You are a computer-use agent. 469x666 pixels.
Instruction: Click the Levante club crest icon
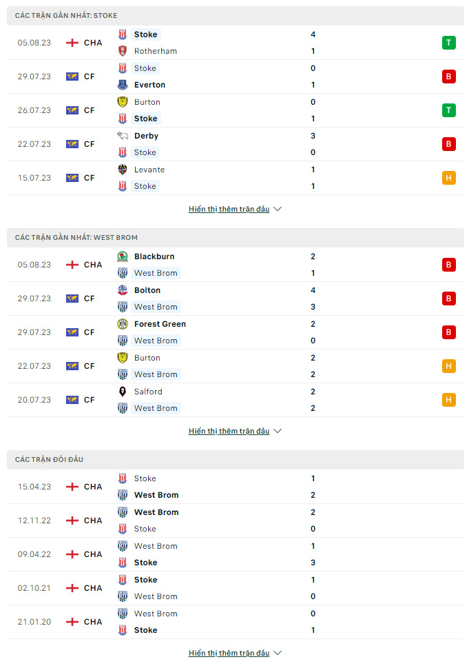click(122, 170)
